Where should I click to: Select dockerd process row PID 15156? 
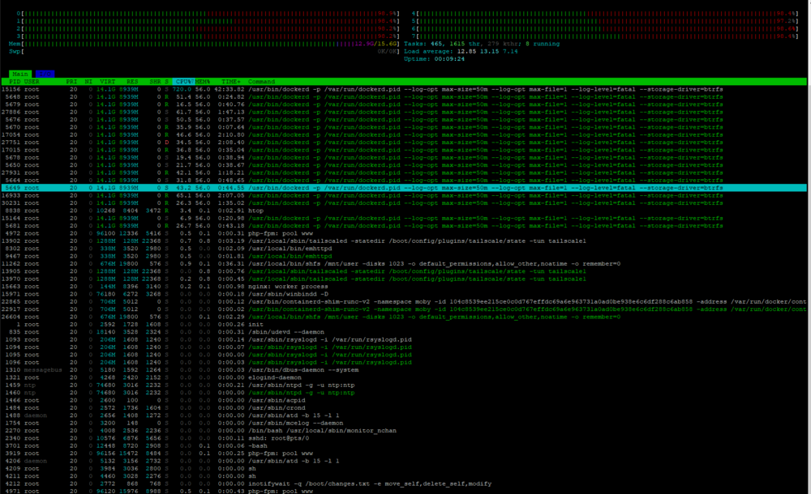click(x=403, y=89)
